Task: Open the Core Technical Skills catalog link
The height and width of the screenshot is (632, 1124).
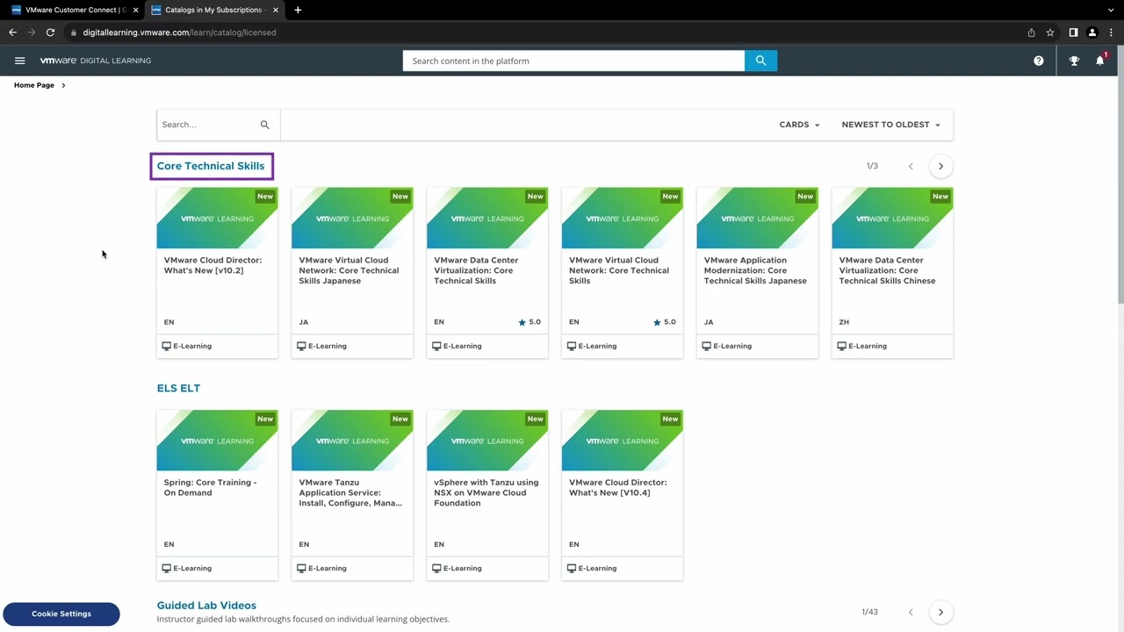Action: tap(211, 166)
